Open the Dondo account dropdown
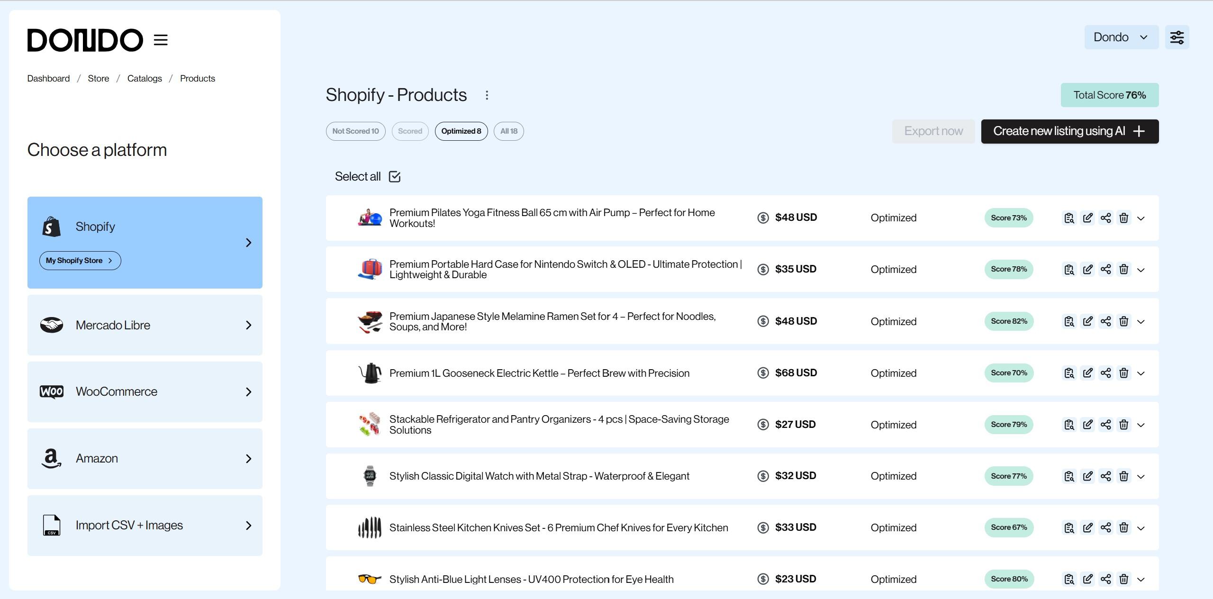 pyautogui.click(x=1121, y=37)
